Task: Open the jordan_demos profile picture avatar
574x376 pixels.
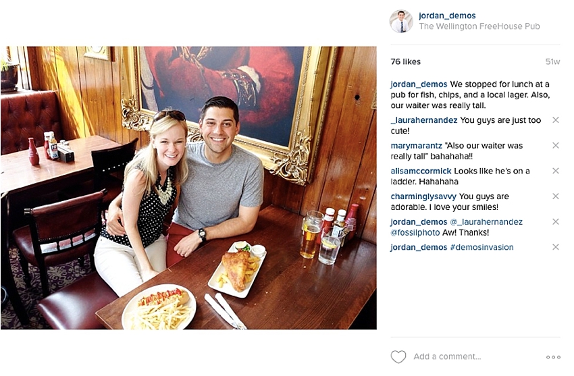Action: click(401, 21)
